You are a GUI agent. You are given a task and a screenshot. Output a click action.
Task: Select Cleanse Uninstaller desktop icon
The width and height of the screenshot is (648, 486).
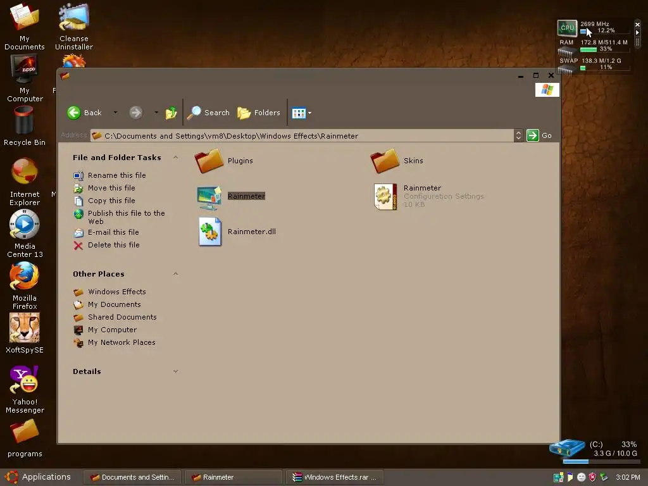73,17
